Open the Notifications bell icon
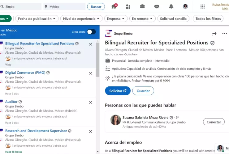The width and height of the screenshot is (229, 154). (171, 6)
